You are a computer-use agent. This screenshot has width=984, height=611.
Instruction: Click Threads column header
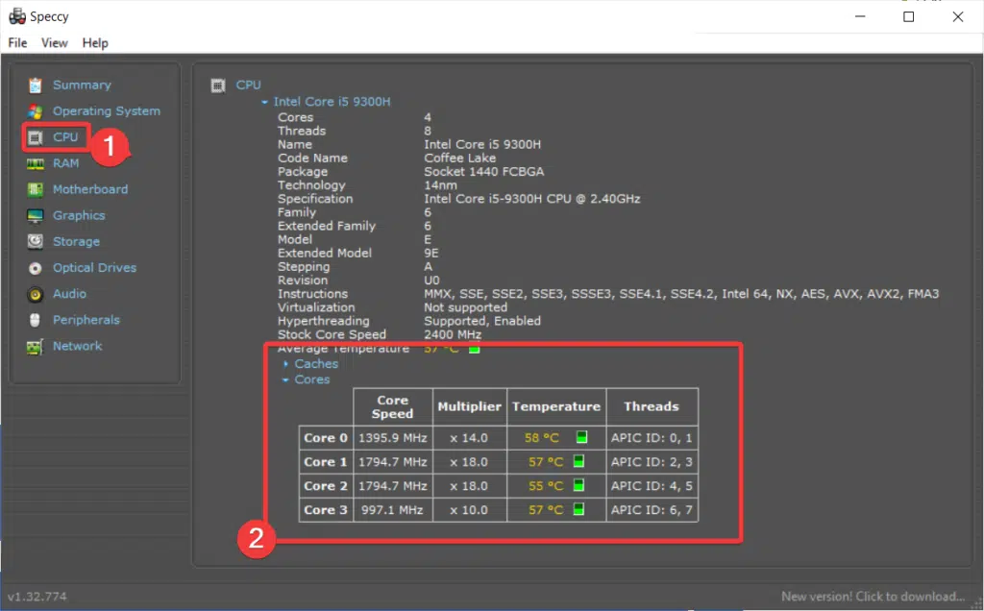(652, 406)
